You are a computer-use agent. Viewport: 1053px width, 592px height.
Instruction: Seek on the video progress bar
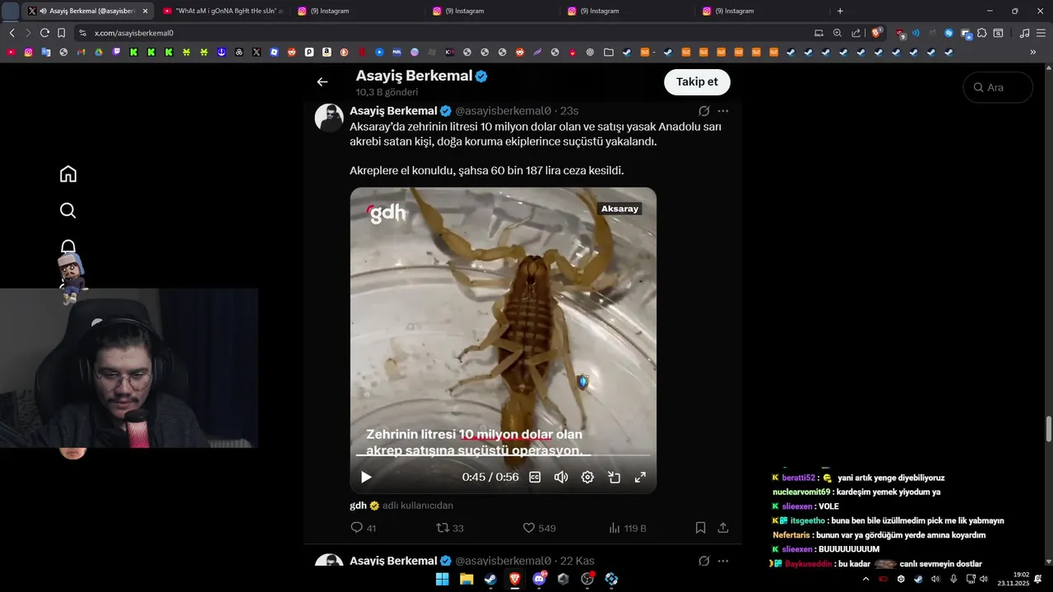[503, 455]
